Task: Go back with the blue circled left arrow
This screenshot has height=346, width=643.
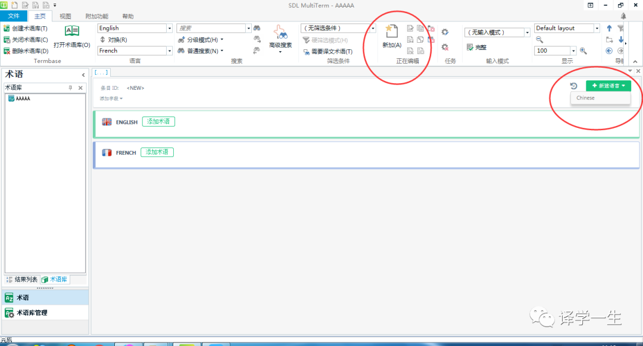Action: click(610, 51)
